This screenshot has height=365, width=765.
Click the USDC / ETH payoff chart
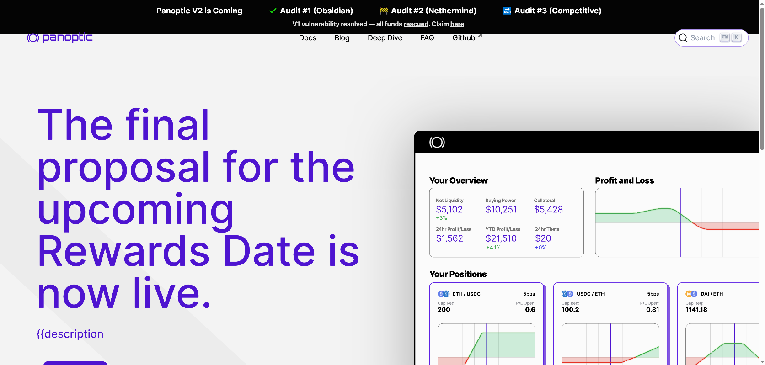[x=610, y=344]
